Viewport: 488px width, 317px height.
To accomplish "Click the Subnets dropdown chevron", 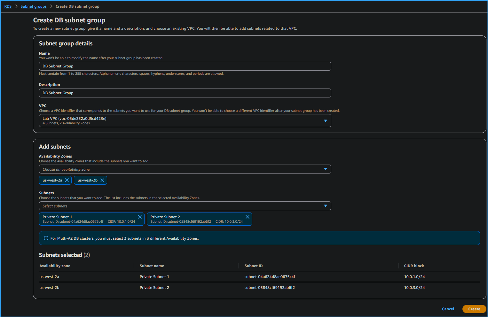I will [326, 206].
